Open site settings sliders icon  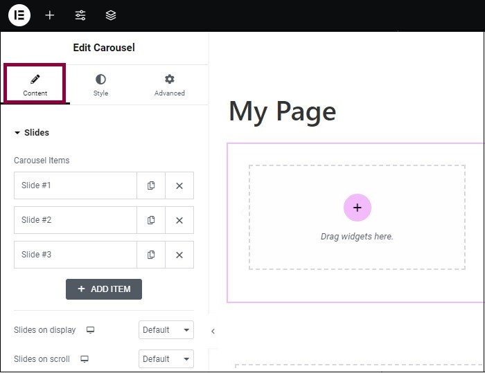pyautogui.click(x=80, y=15)
